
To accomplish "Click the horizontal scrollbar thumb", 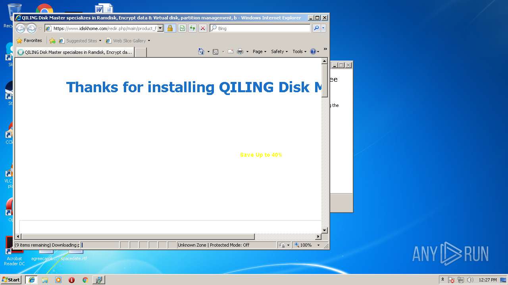I will [138, 237].
